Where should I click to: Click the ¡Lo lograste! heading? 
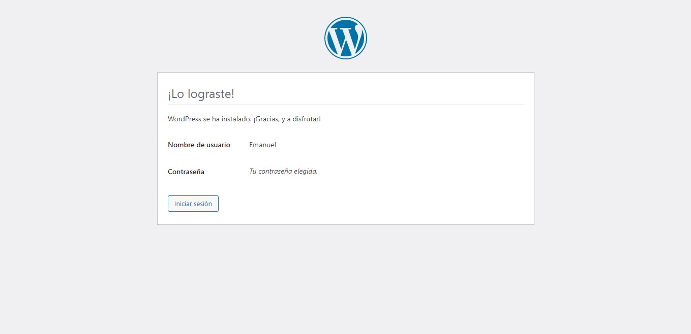pyautogui.click(x=201, y=94)
